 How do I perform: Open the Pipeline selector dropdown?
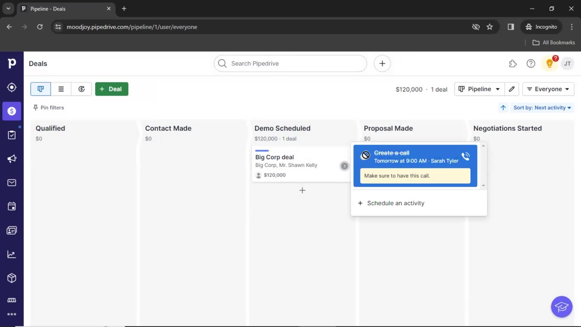pyautogui.click(x=479, y=89)
